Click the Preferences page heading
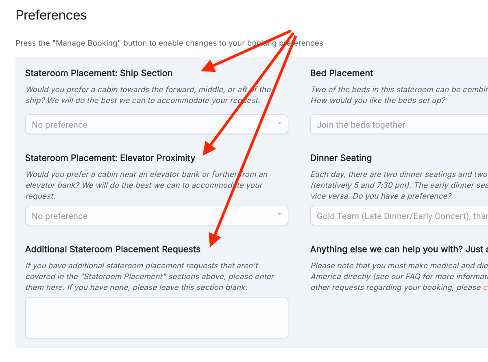Screen dimensions: 488x362 coord(51,15)
